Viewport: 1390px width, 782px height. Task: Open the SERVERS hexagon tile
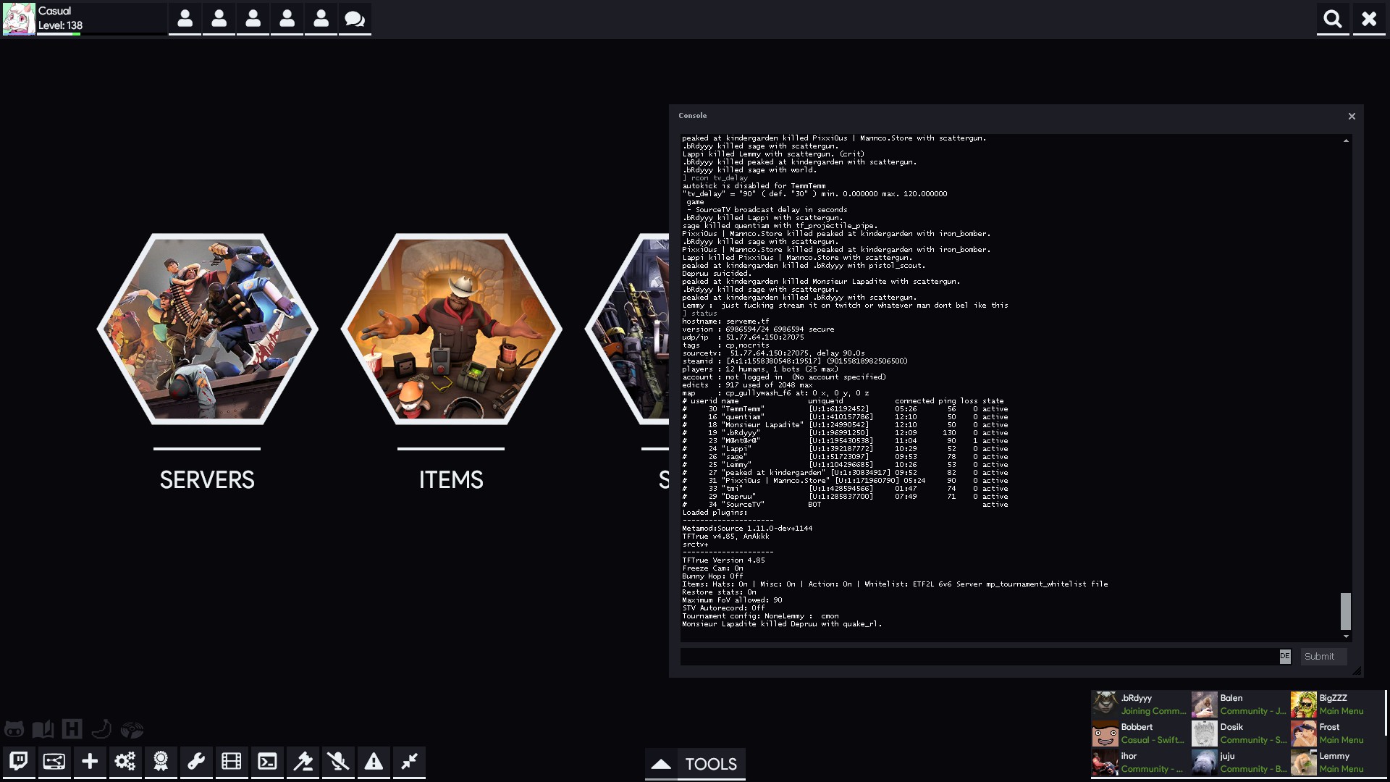[x=207, y=329]
